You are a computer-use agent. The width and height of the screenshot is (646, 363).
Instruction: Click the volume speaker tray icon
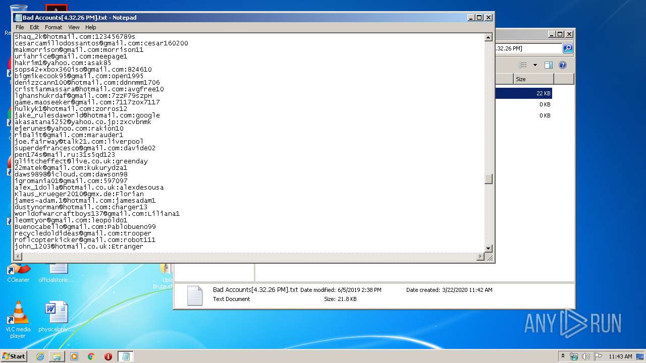point(586,356)
